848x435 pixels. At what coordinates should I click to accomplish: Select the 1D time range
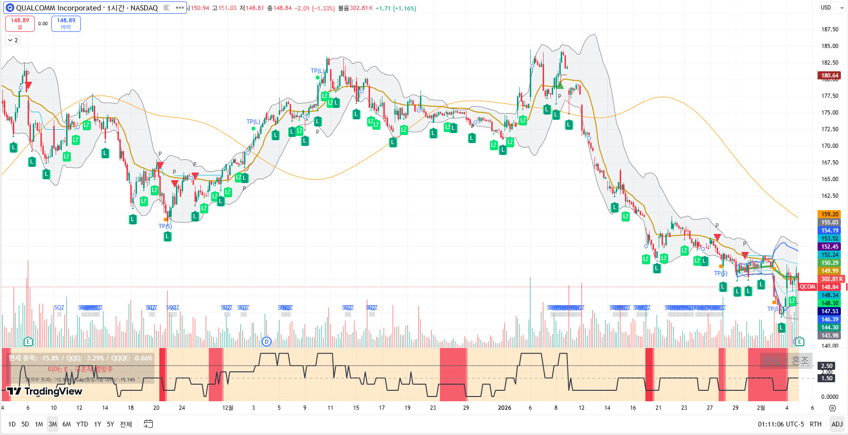(12, 424)
